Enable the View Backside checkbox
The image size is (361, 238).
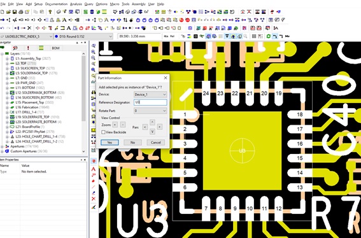tap(103, 132)
